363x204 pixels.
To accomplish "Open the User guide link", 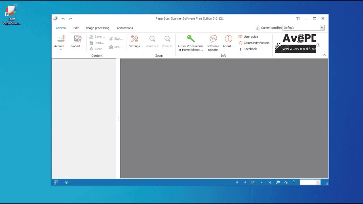I will [248, 37].
